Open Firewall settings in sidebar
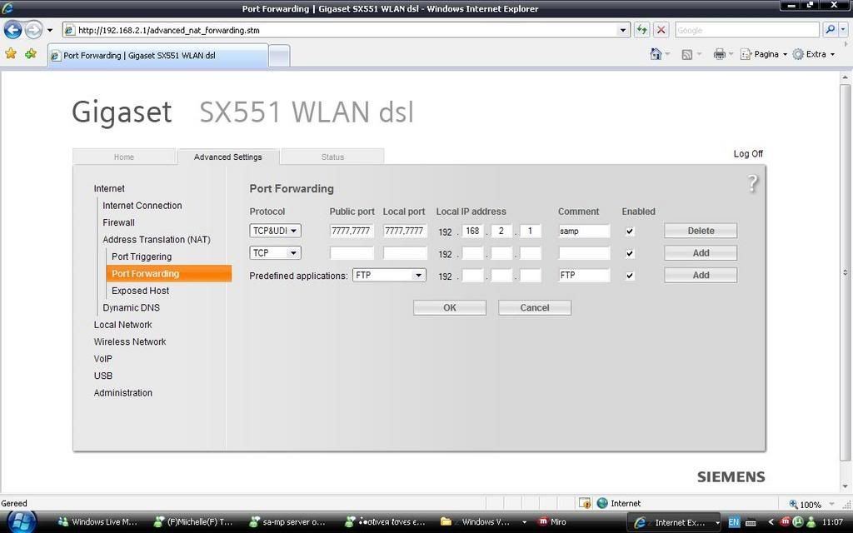This screenshot has width=853, height=533. coord(118,222)
